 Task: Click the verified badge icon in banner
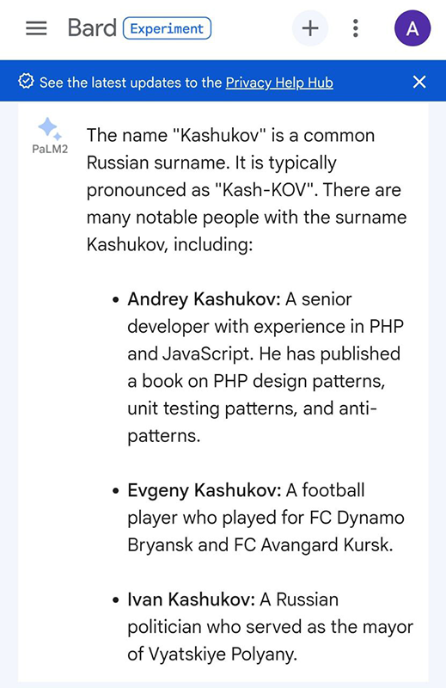pyautogui.click(x=26, y=82)
